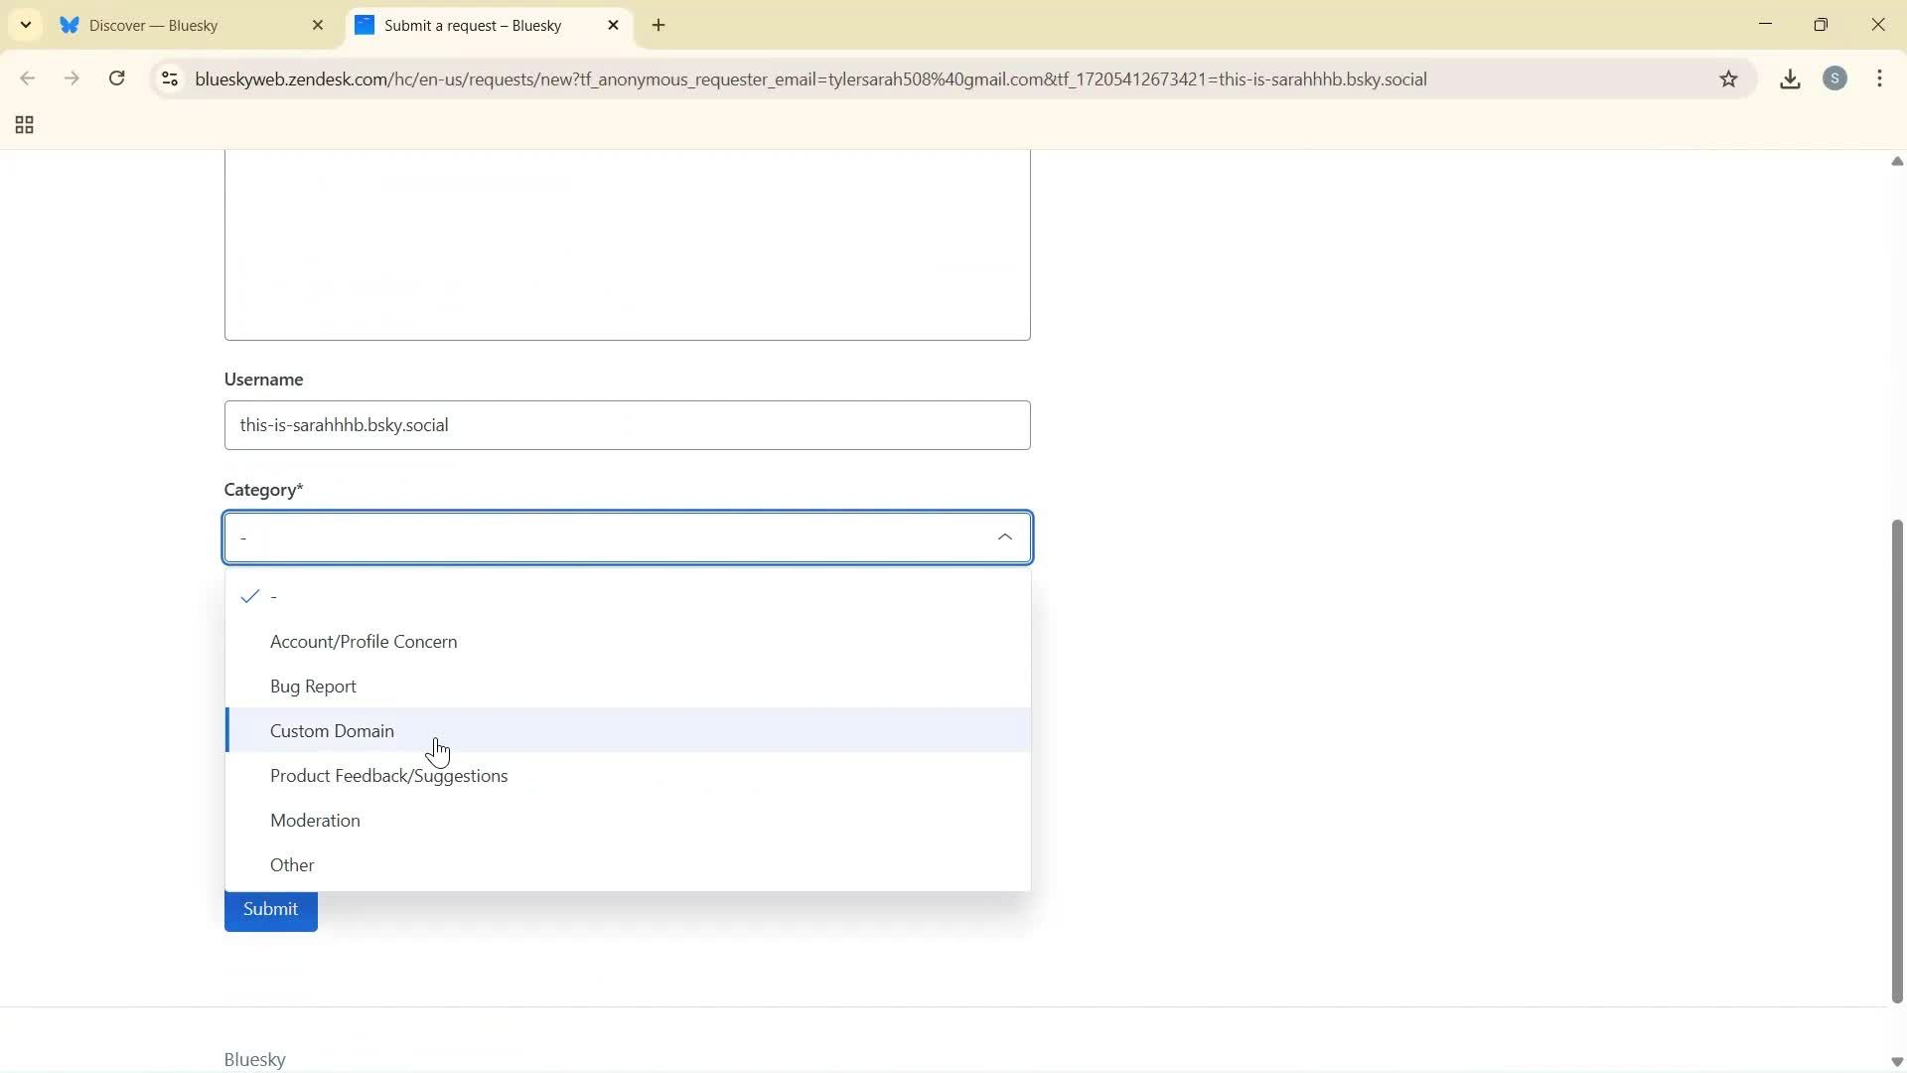
Task: Choose Bug Report from the category list
Action: pyautogui.click(x=313, y=686)
